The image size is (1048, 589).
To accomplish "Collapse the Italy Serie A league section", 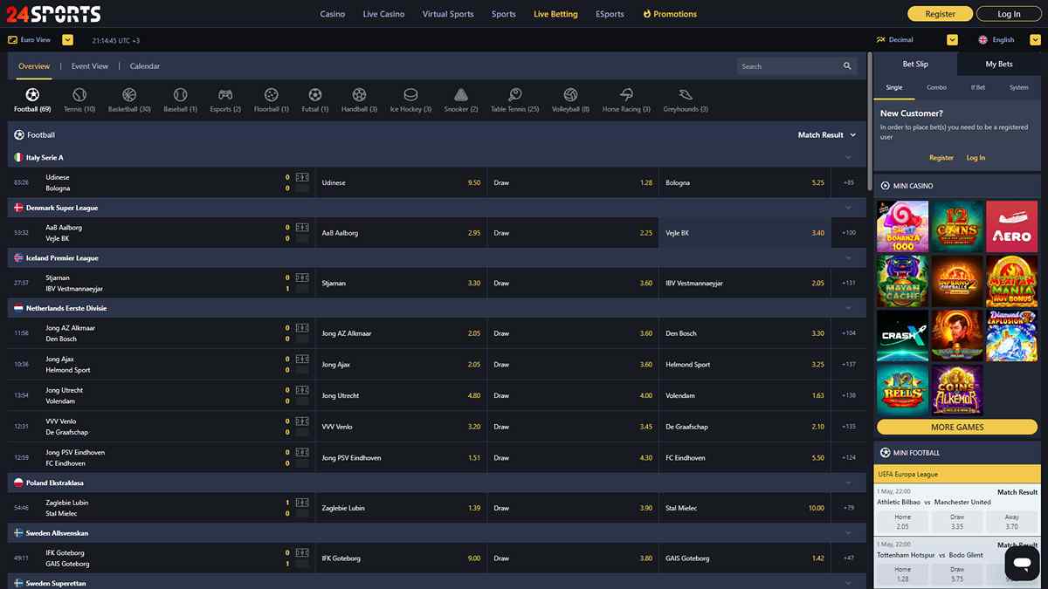I will tap(848, 158).
